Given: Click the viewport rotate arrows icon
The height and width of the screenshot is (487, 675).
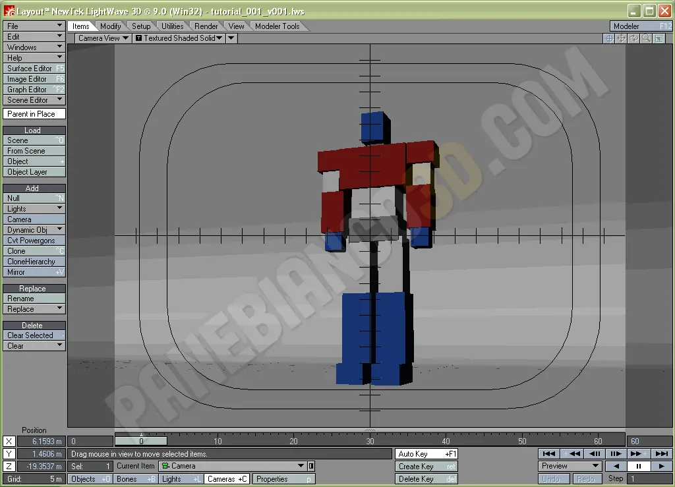Looking at the screenshot, I should pos(633,38).
